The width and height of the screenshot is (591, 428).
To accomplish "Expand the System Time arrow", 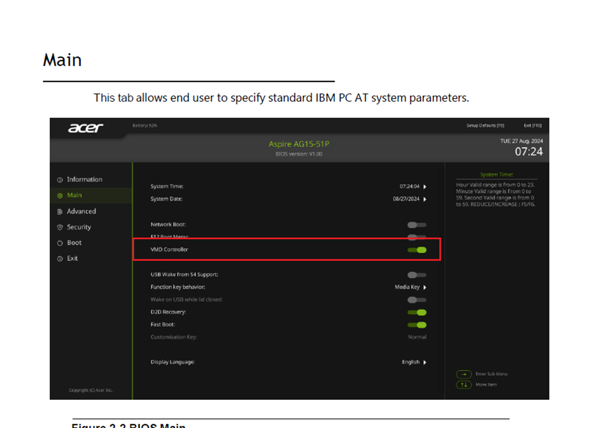I will [x=425, y=187].
